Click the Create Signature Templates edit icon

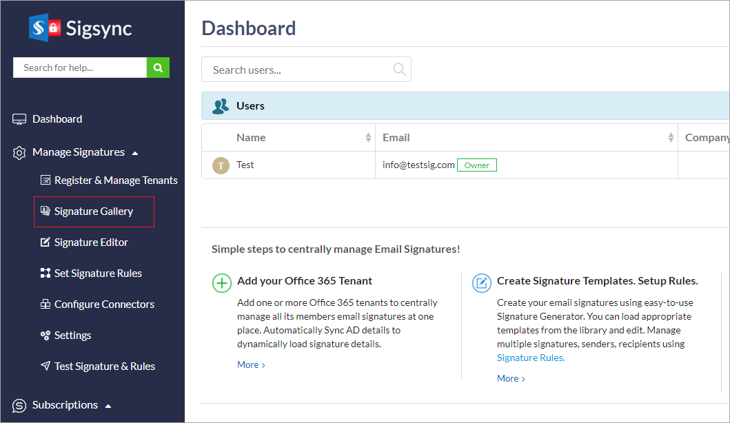[x=481, y=282]
